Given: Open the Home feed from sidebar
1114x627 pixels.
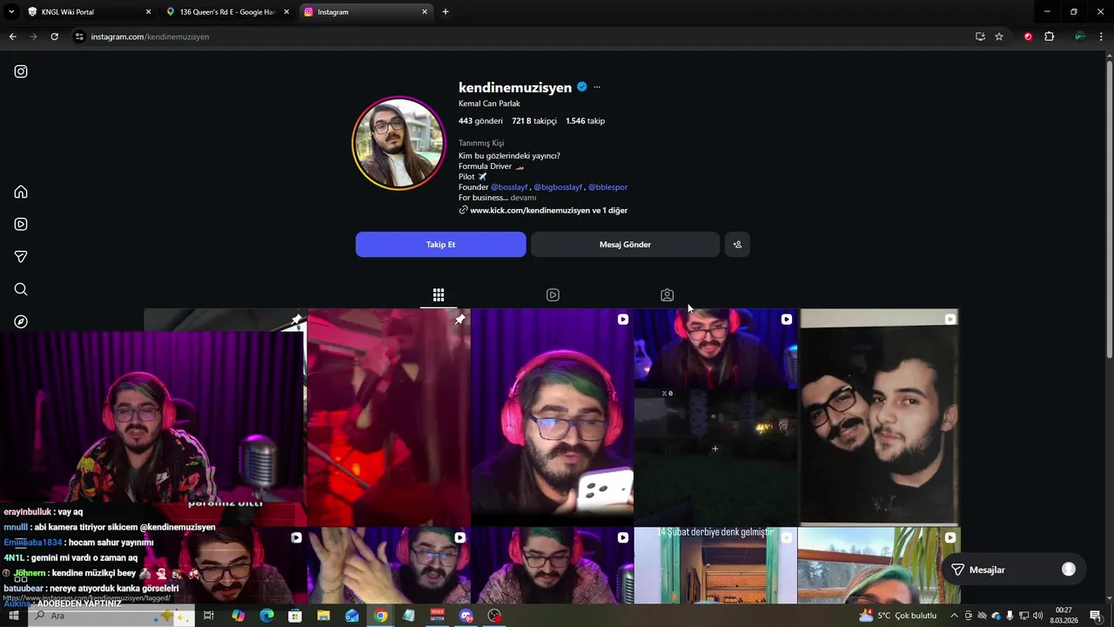Looking at the screenshot, I should tap(21, 192).
